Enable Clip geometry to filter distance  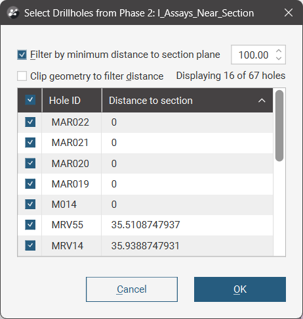point(22,76)
